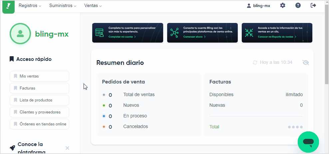Screen dimensions: 329x154
Task: Click the Nuevos orders row
Action: [121, 105]
